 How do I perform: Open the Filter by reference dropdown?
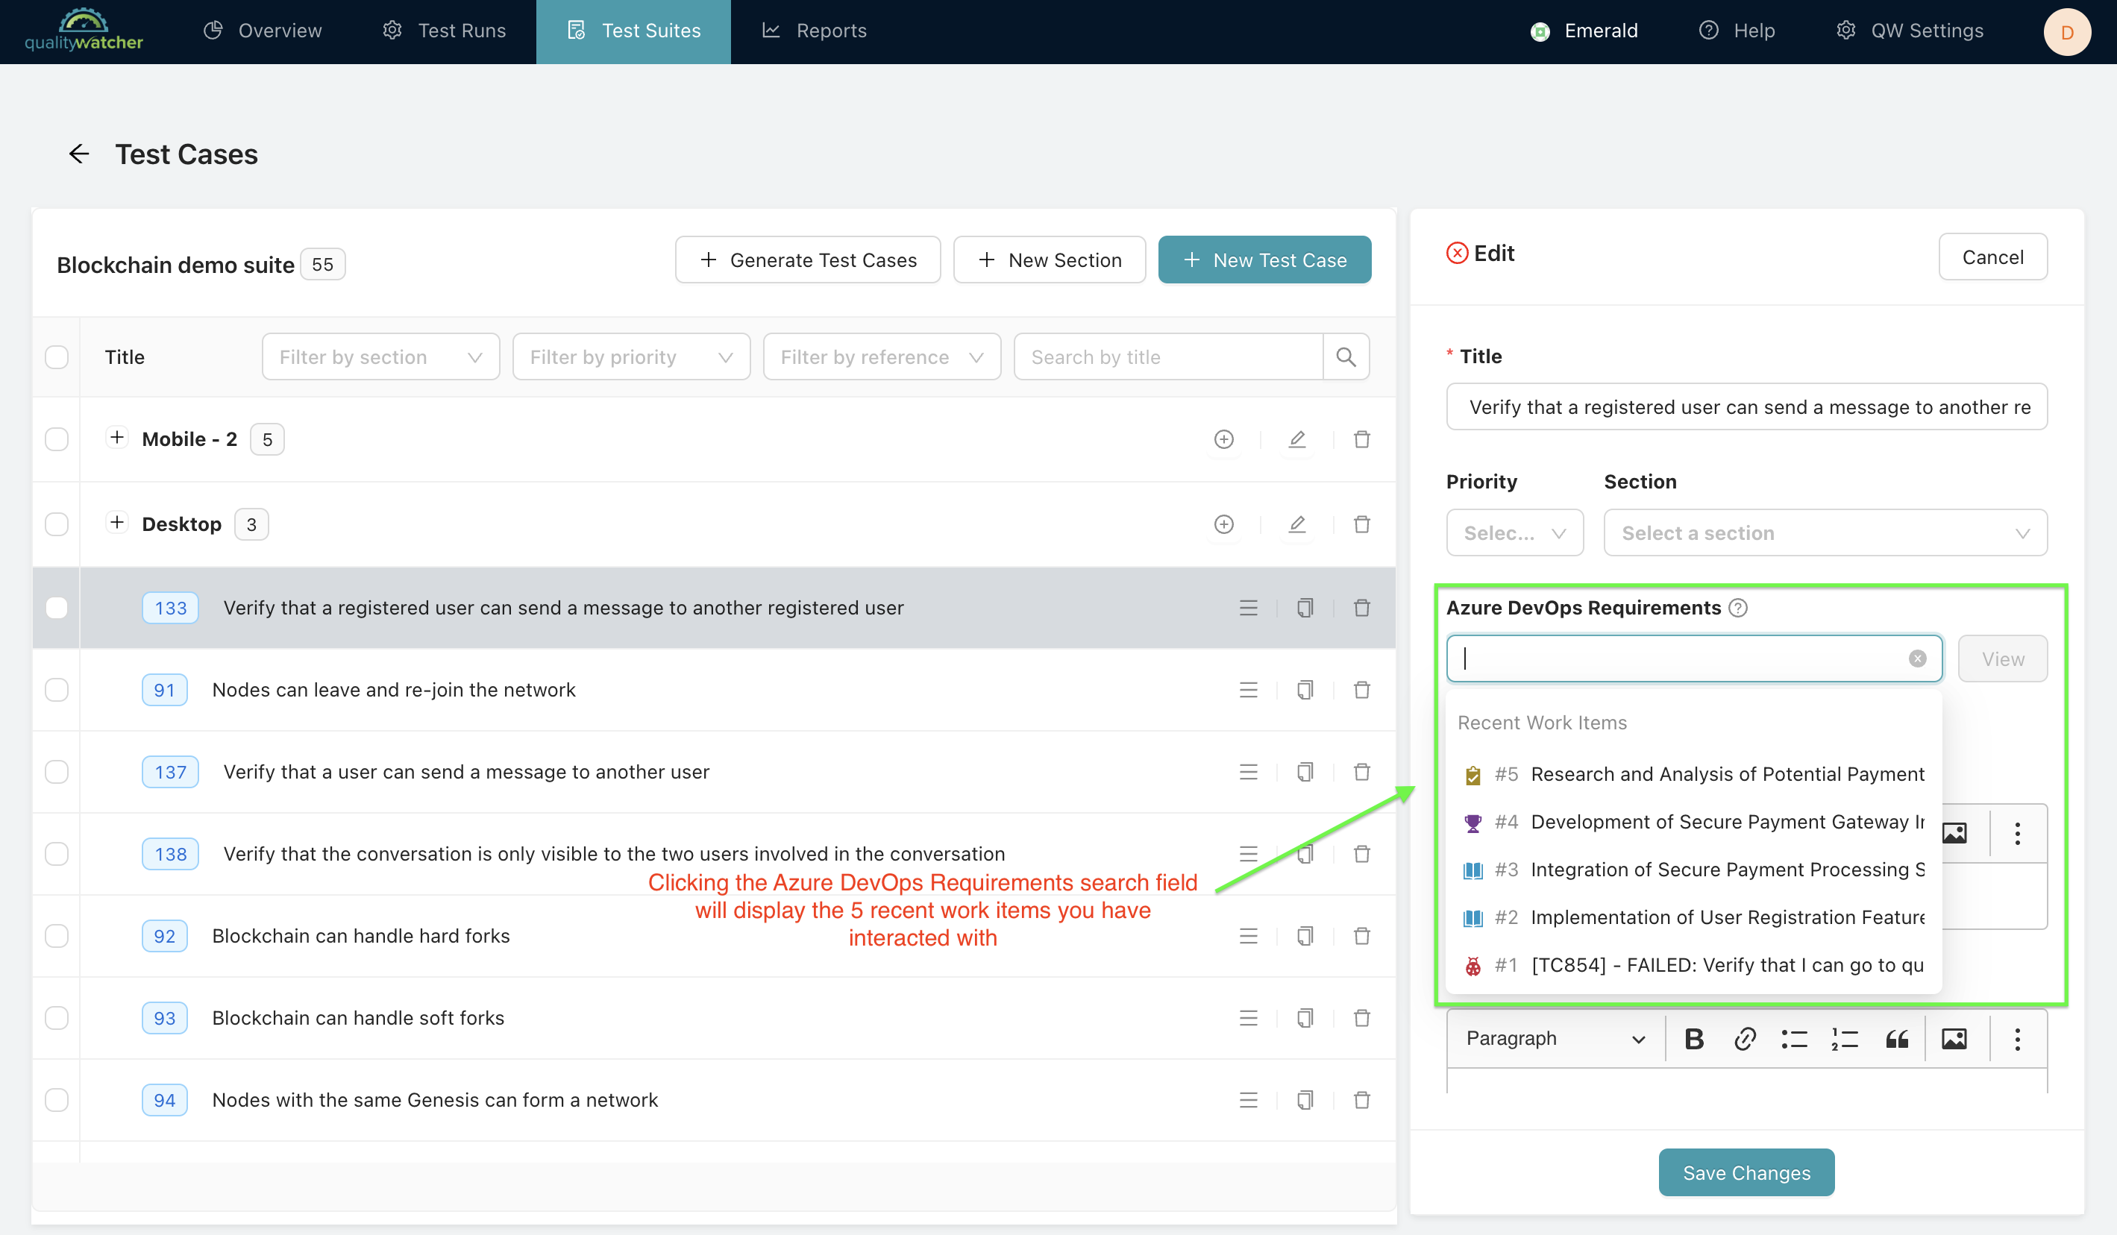pos(881,357)
